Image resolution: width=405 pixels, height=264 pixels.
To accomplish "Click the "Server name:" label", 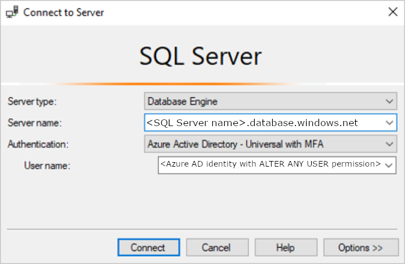I will (x=34, y=123).
